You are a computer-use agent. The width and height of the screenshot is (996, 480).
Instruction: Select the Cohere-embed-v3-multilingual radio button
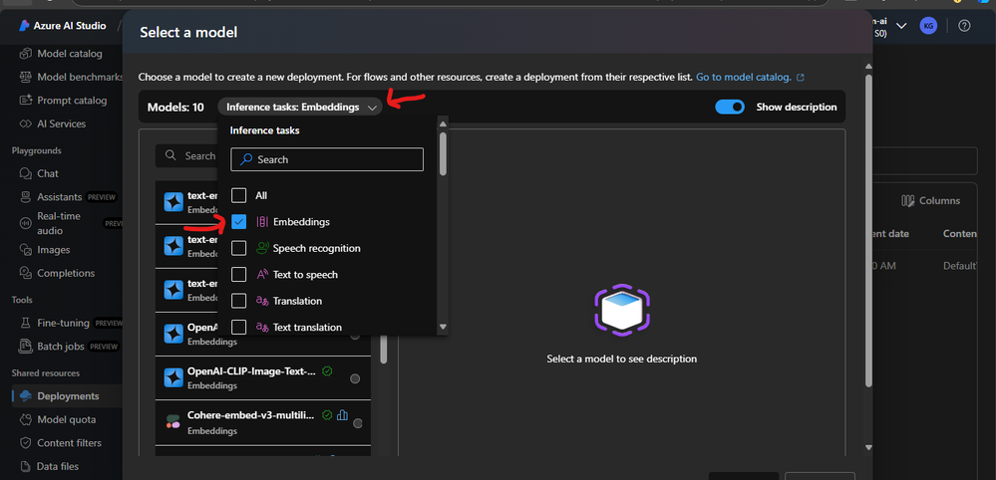pyautogui.click(x=358, y=423)
